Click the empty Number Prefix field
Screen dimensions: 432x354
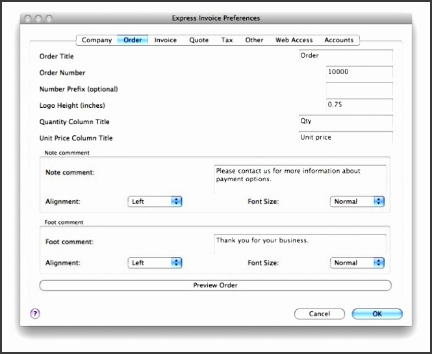pyautogui.click(x=359, y=88)
